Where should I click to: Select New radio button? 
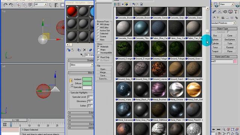click(x=98, y=40)
